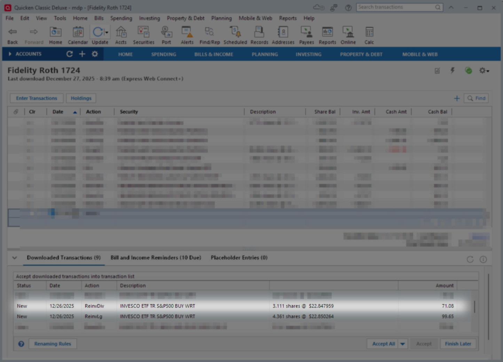Open the Reports toolbar icon
The width and height of the screenshot is (503, 362).
point(327,35)
